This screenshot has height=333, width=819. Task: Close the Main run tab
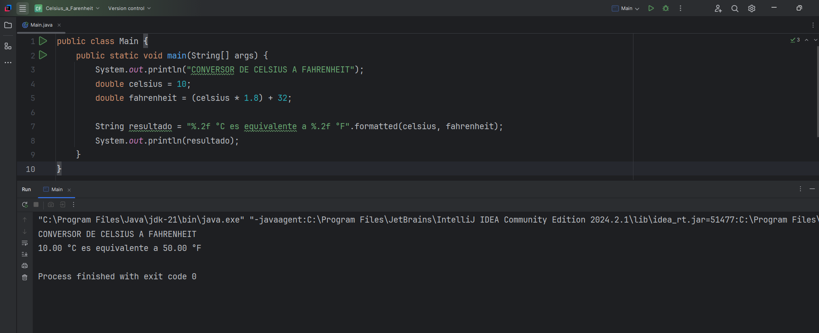point(69,190)
